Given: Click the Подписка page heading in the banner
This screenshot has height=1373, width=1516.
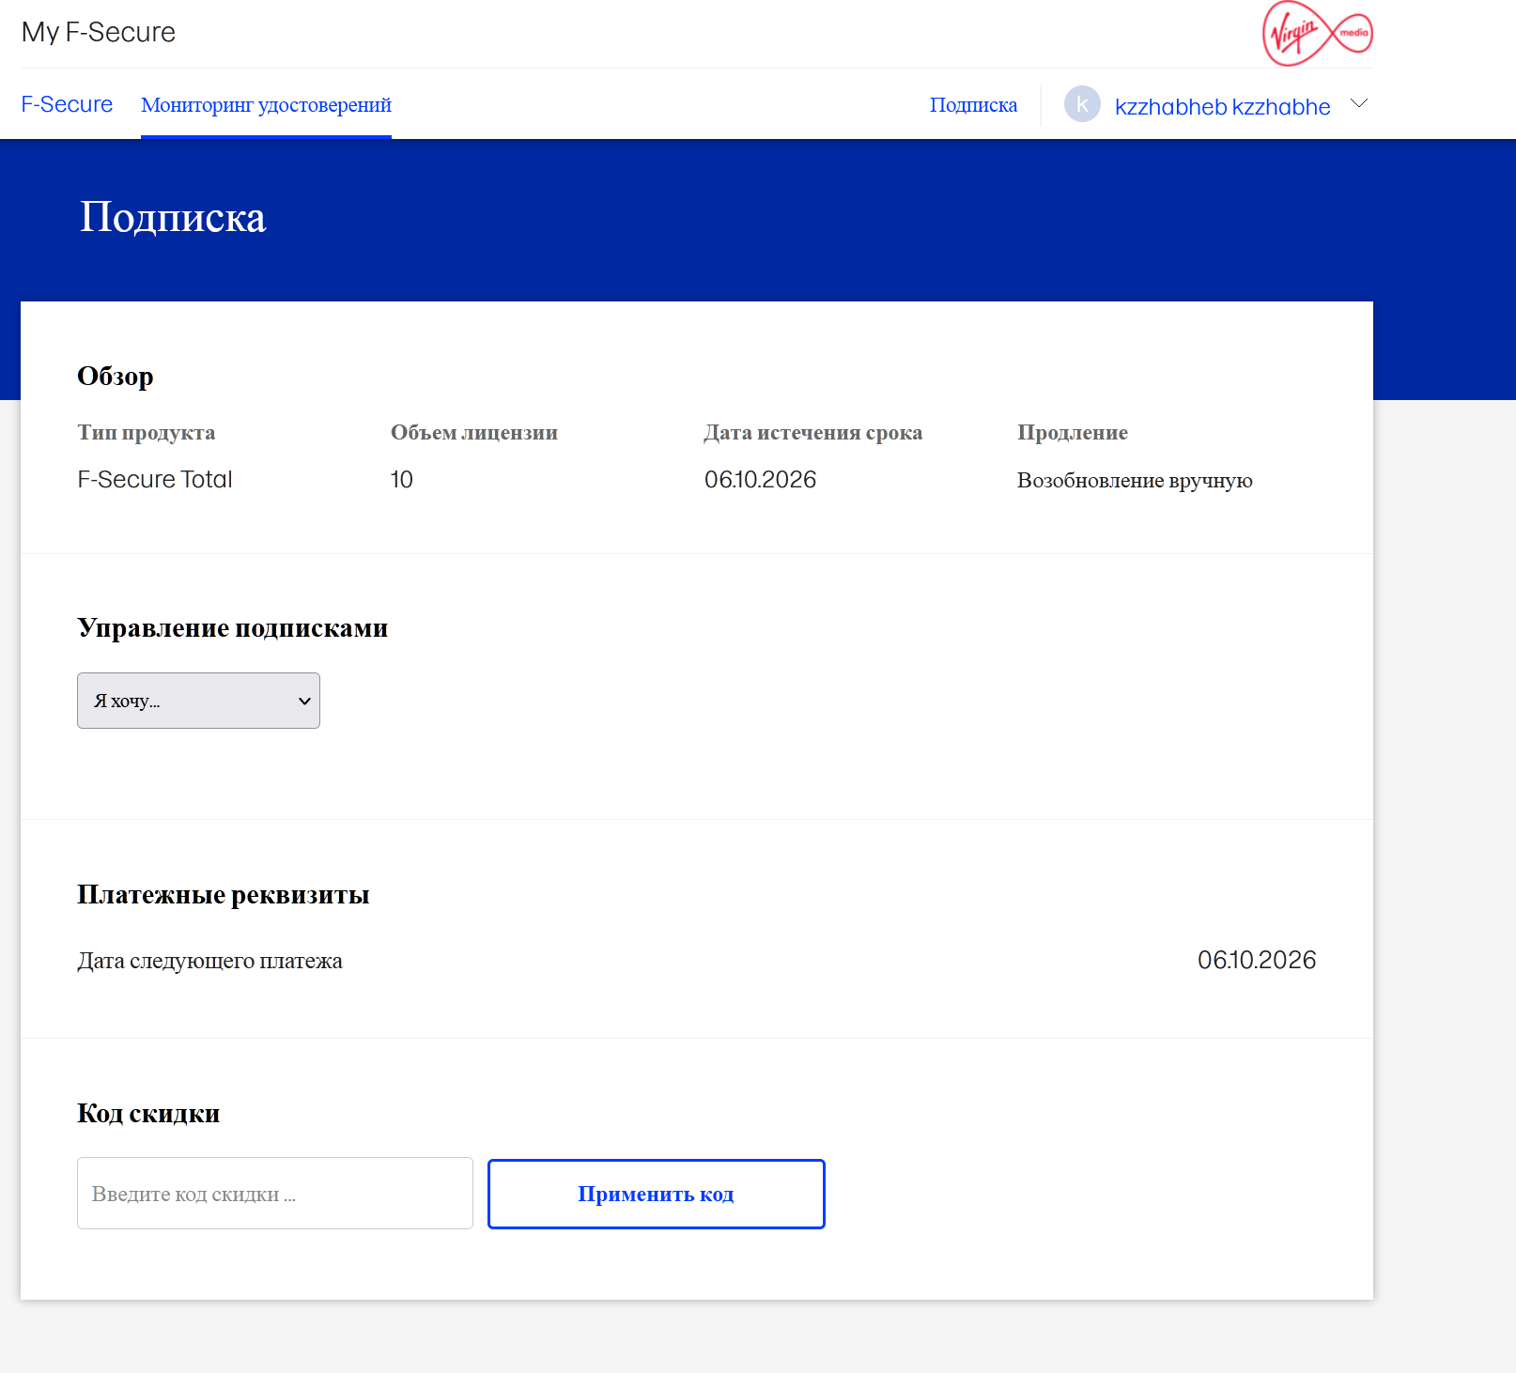Looking at the screenshot, I should [173, 218].
